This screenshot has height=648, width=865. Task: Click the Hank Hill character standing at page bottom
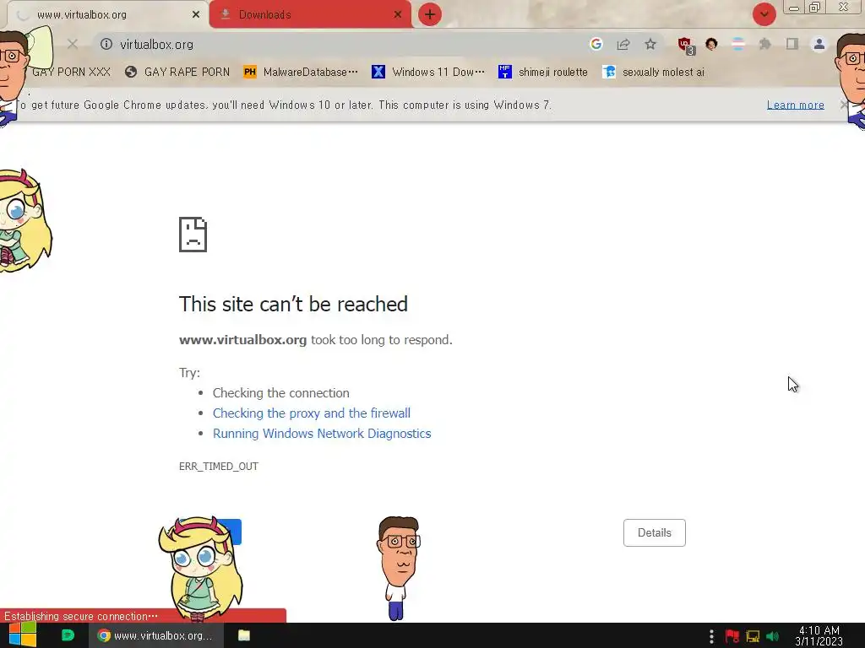click(x=399, y=568)
